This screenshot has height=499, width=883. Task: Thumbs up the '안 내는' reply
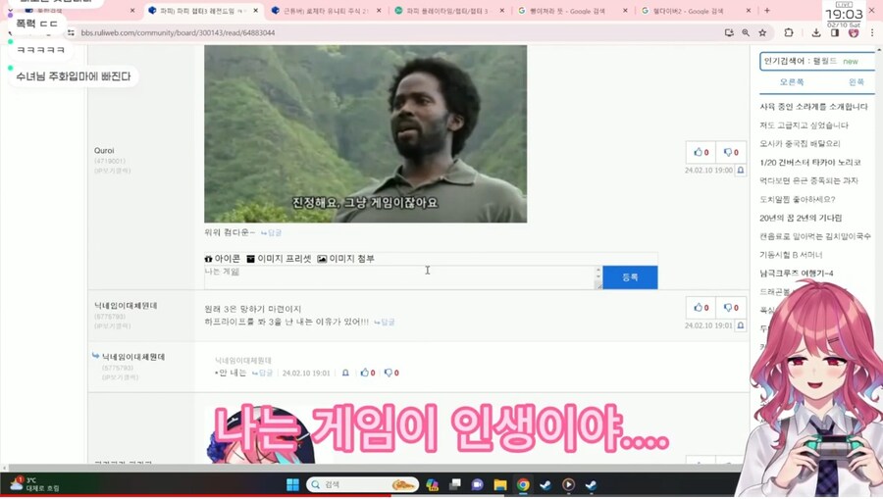tap(368, 373)
